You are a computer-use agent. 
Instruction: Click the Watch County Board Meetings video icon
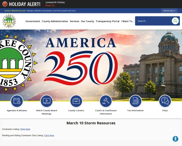(46, 101)
